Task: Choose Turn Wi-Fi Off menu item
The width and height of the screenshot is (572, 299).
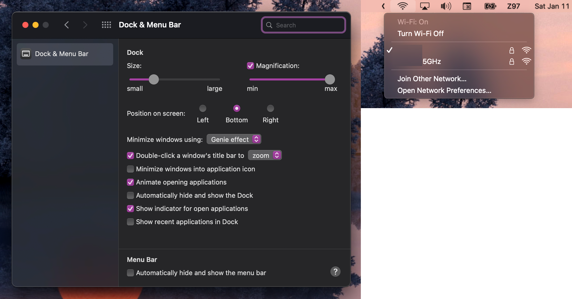Action: 420,34
